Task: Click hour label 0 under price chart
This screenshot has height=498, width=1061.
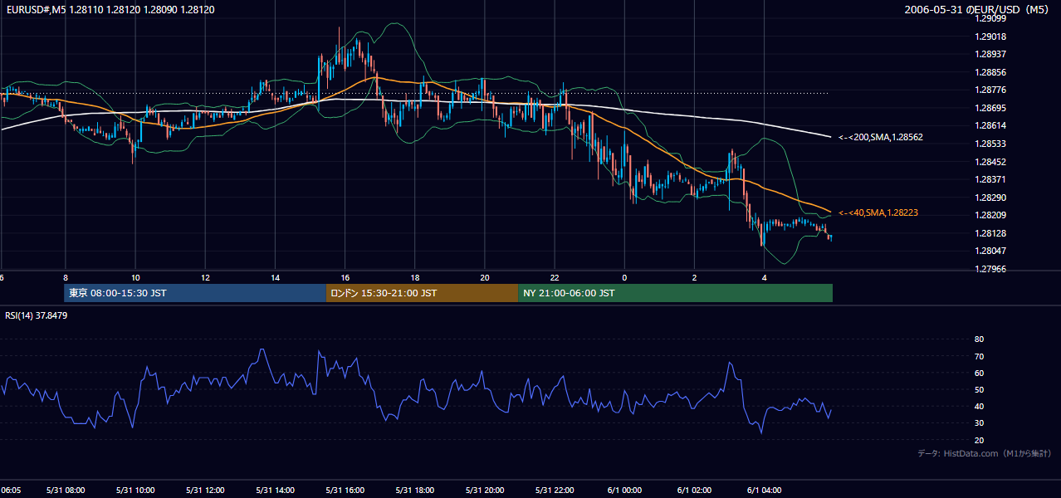Action: [624, 277]
